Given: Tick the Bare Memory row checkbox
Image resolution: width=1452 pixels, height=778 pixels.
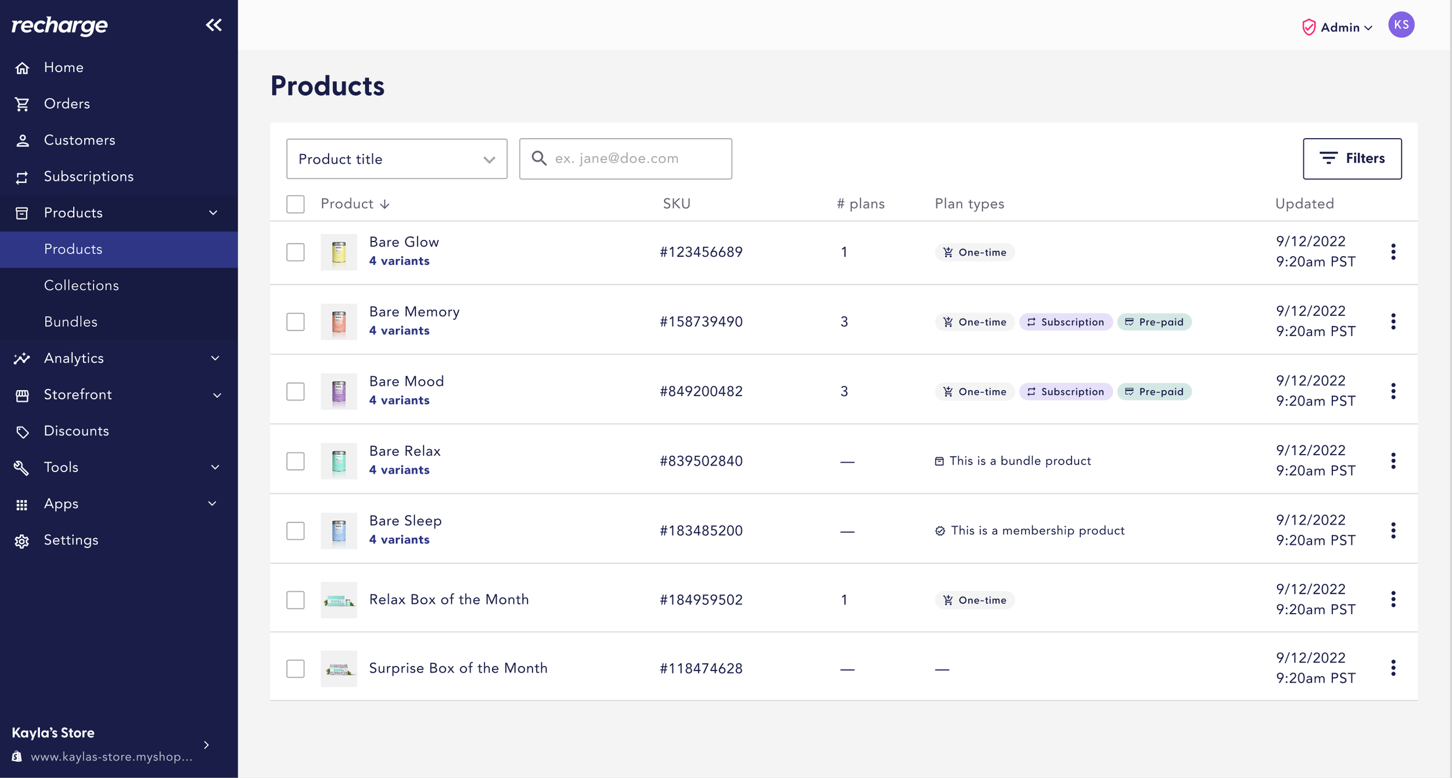Looking at the screenshot, I should [x=295, y=322].
